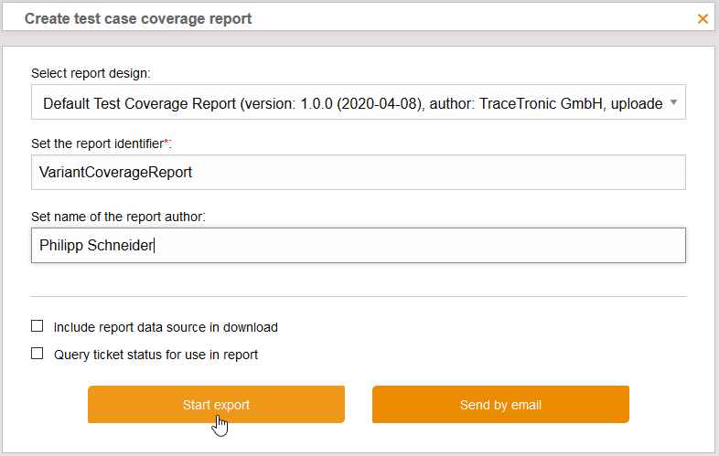Click the report design dropdown arrow
This screenshot has width=719, height=456.
(673, 103)
